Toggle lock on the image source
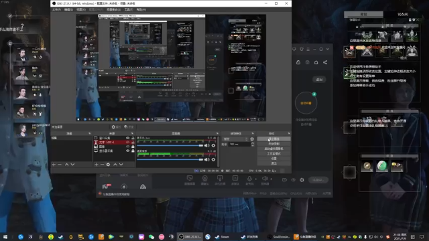 [x=133, y=147]
